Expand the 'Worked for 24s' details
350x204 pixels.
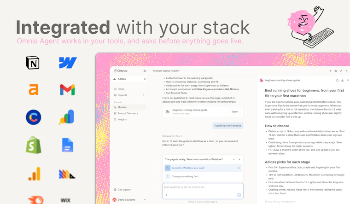172,136
